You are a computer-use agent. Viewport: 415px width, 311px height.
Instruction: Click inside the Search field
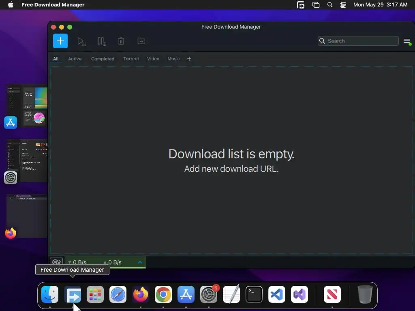tap(358, 41)
